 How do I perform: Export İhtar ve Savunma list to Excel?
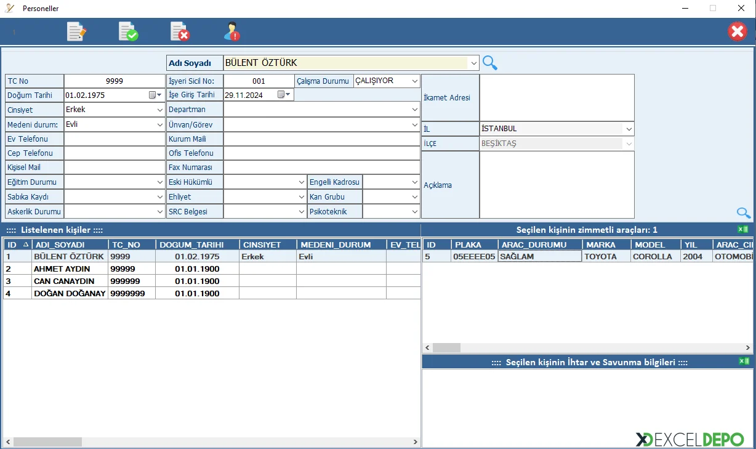coord(743,362)
